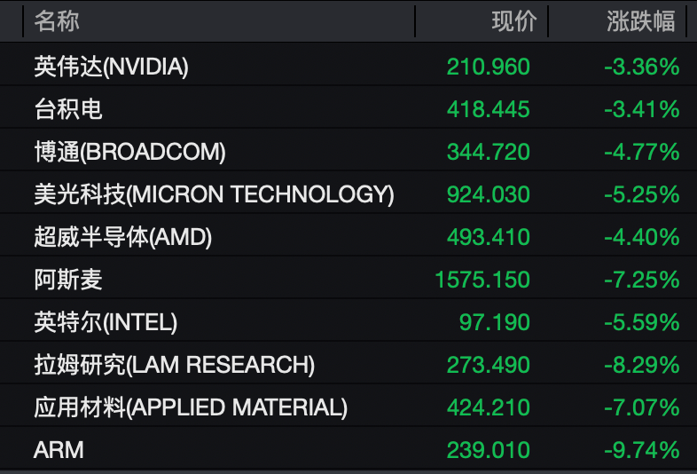
Task: Select 美光科技(MICRON TECHNOLOGY) stock name
Action: coord(214,194)
